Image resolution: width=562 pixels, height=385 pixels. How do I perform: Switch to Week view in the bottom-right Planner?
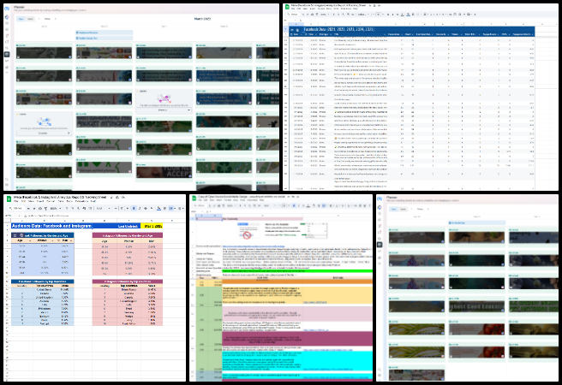point(394,209)
